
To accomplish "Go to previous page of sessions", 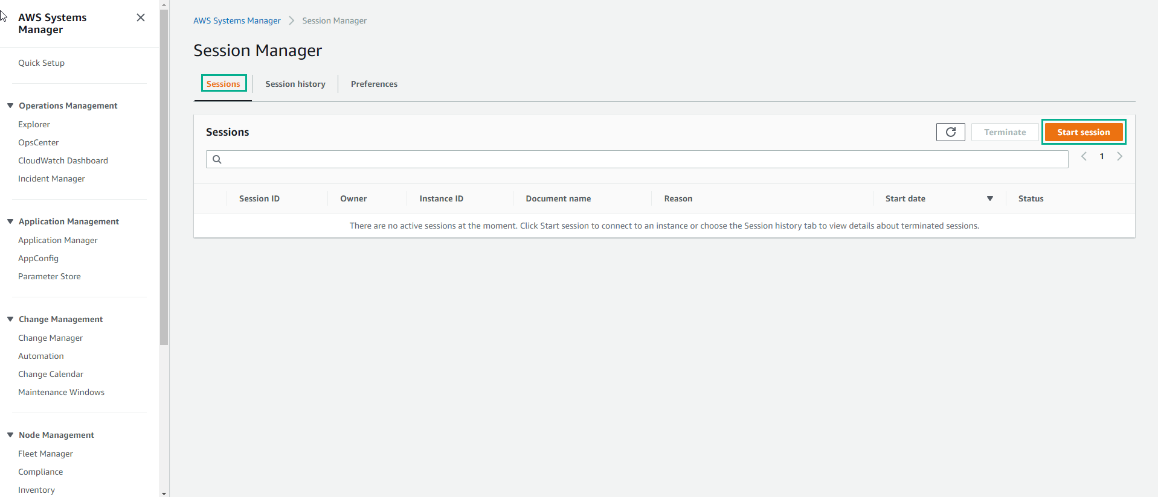I will [1084, 156].
